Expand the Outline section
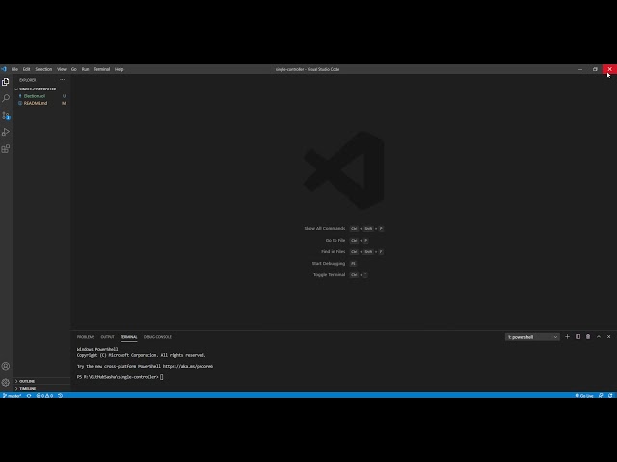 tap(25, 381)
